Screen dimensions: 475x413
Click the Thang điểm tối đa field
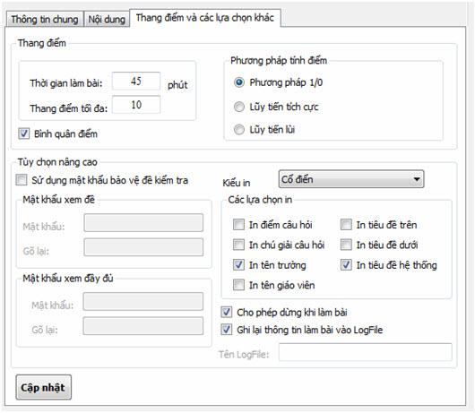click(136, 105)
